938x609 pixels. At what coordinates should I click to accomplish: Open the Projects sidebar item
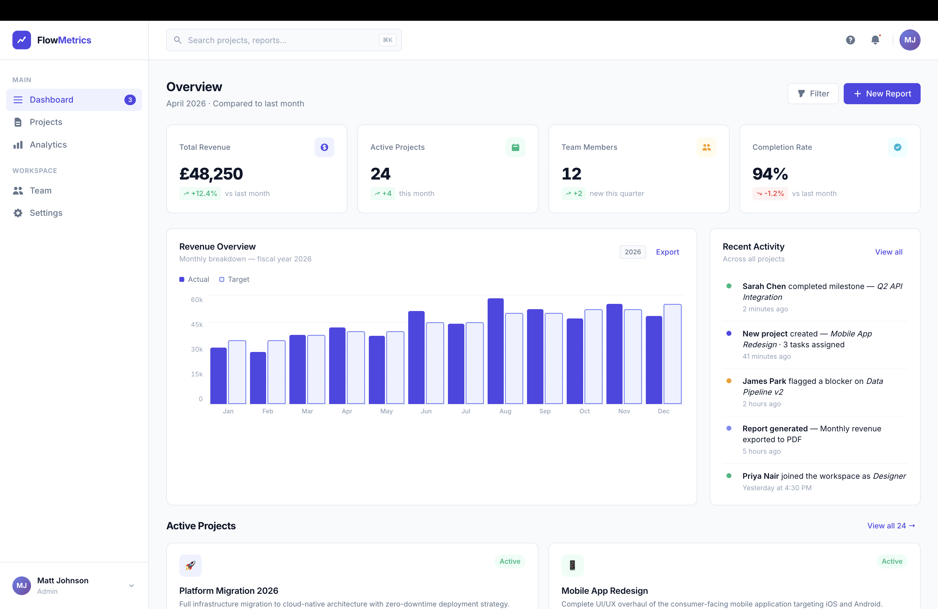tap(46, 122)
